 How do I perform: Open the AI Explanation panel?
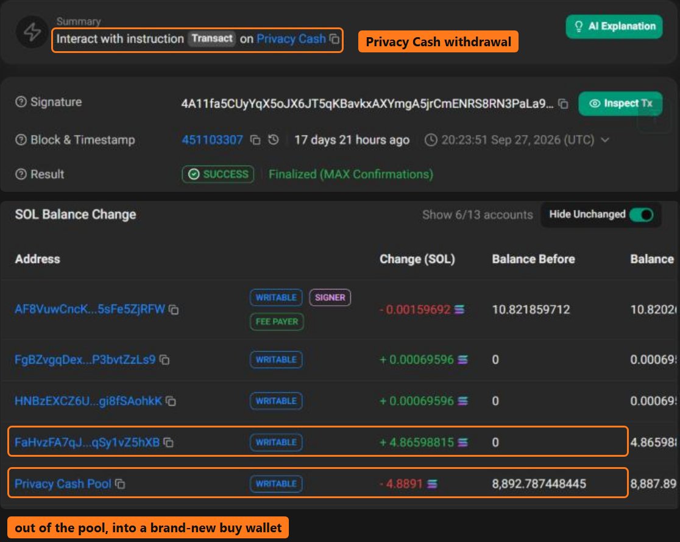614,26
